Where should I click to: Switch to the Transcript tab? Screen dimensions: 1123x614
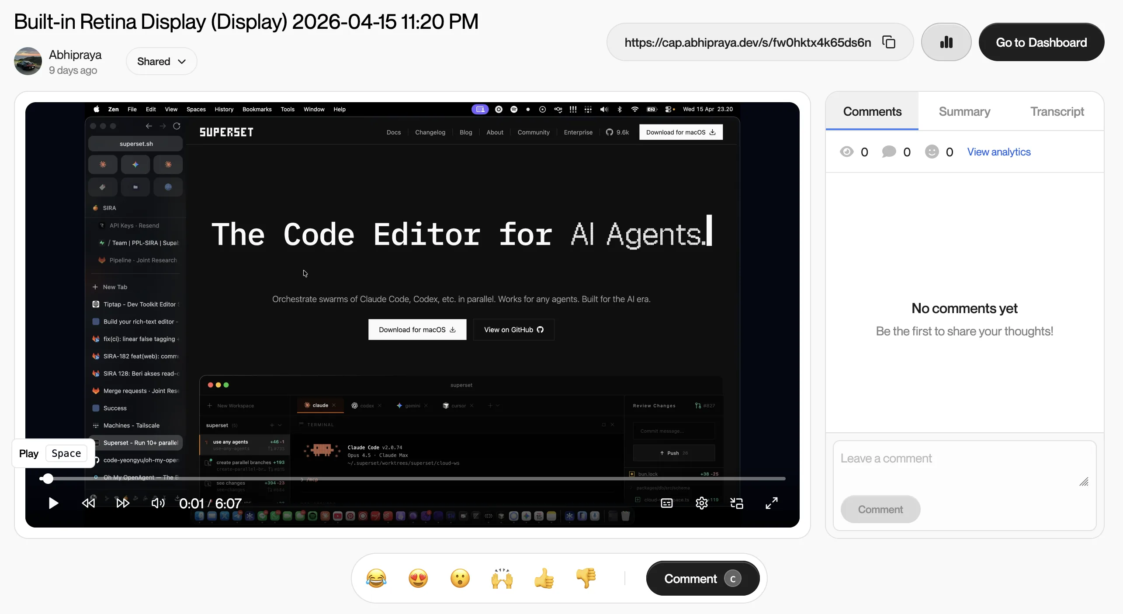pos(1057,112)
